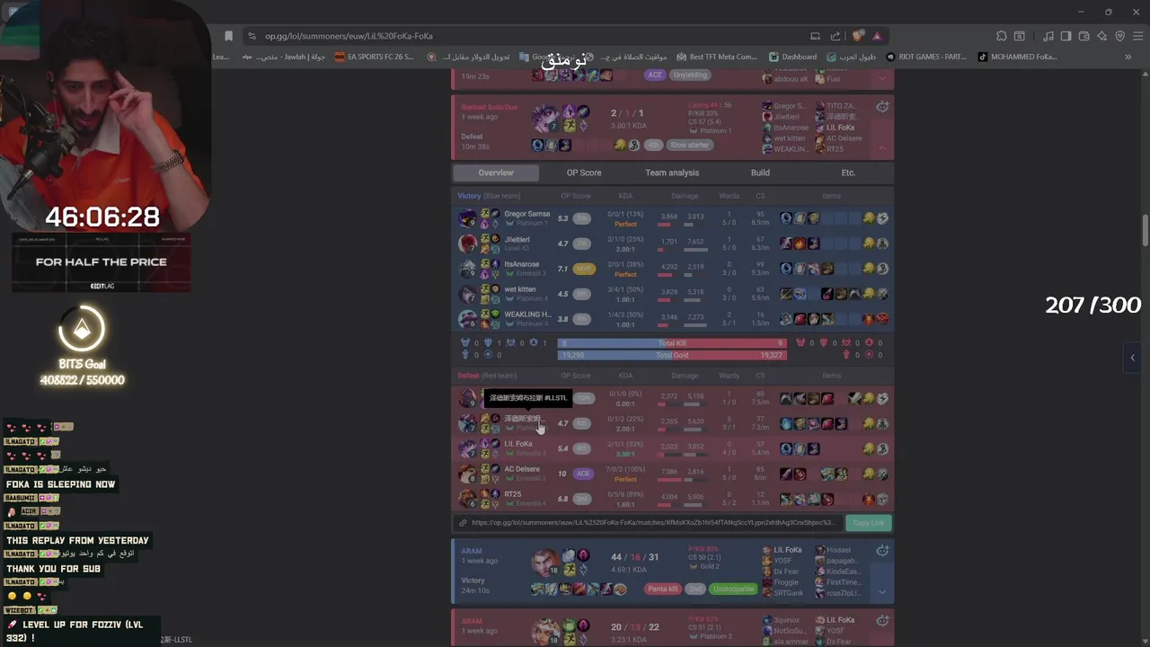The image size is (1150, 647).
Task: Open the Dashboard bookmark
Action: click(x=793, y=57)
